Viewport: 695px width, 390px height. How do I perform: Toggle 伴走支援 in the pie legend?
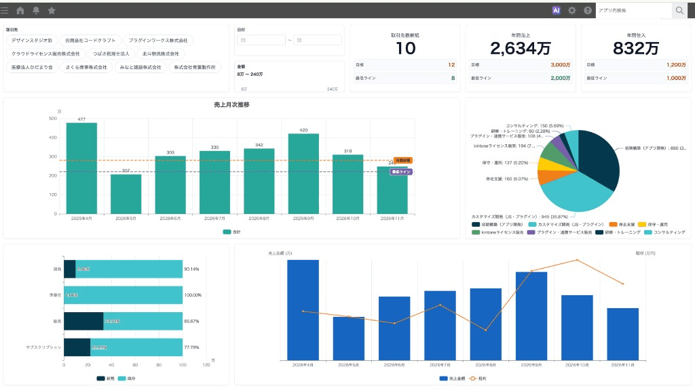pos(622,225)
